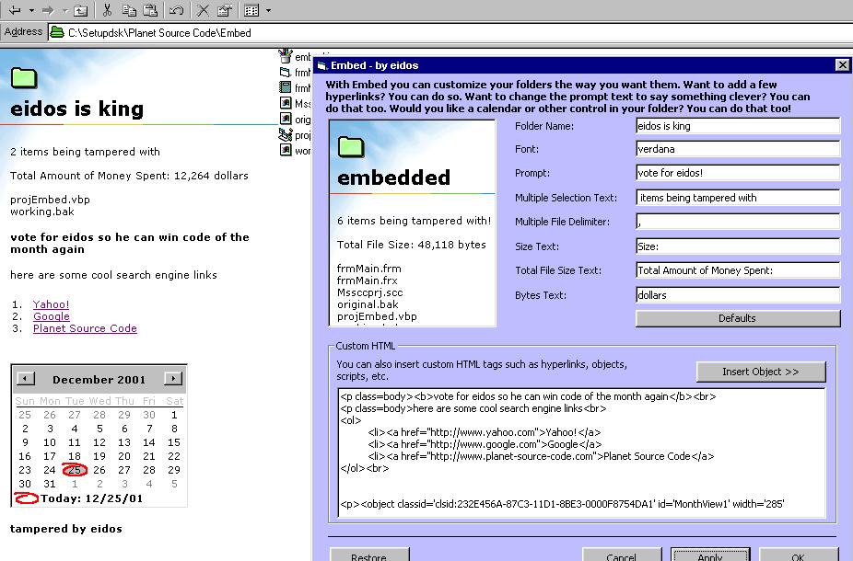Click the Apply button
The width and height of the screenshot is (853, 561).
tap(709, 555)
